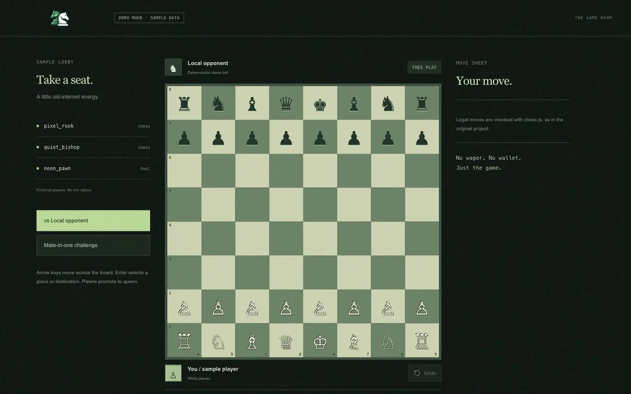Select the white pawn on h2
Screen dimensions: 631x394
(x=422, y=307)
